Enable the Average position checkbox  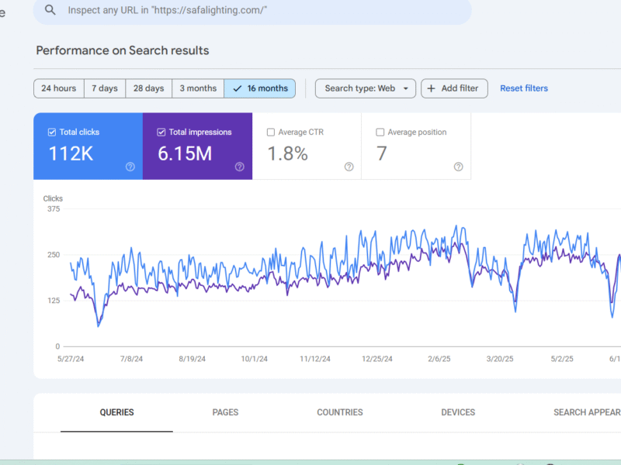380,133
